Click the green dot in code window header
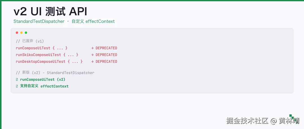The width and height of the screenshot is (304, 129). click(26, 33)
